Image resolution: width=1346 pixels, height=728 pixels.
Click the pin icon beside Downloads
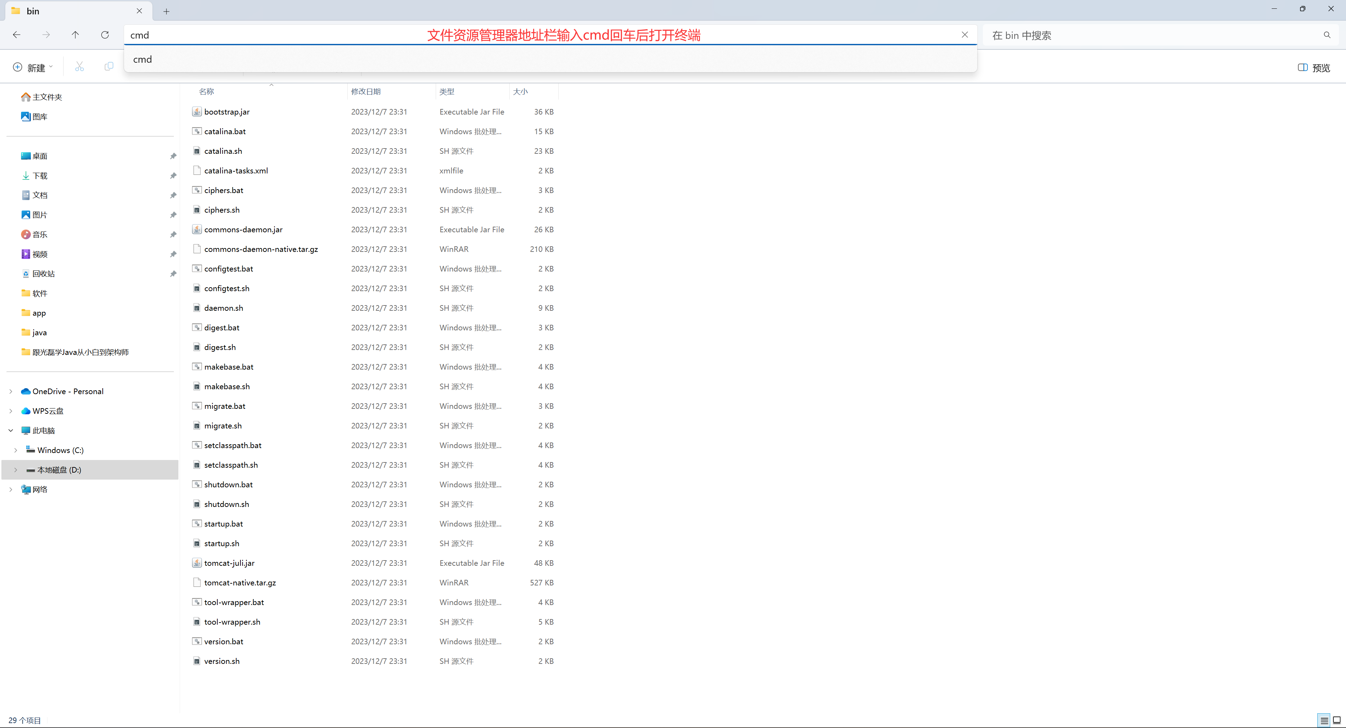pos(173,176)
